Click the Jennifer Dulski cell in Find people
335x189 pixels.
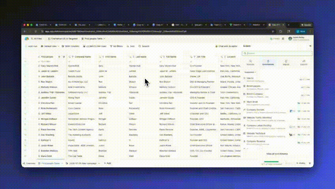tap(49, 98)
